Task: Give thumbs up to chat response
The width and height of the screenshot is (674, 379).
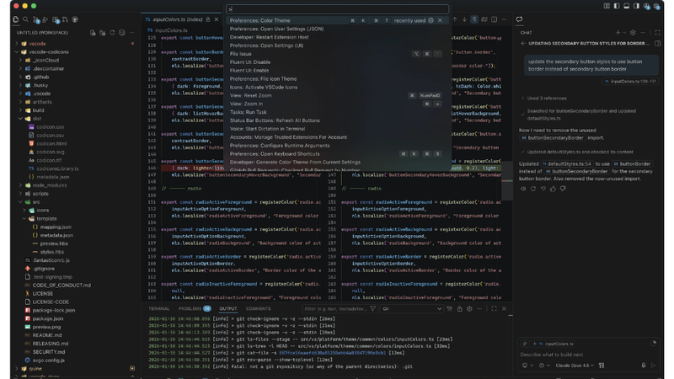Action: click(553, 189)
